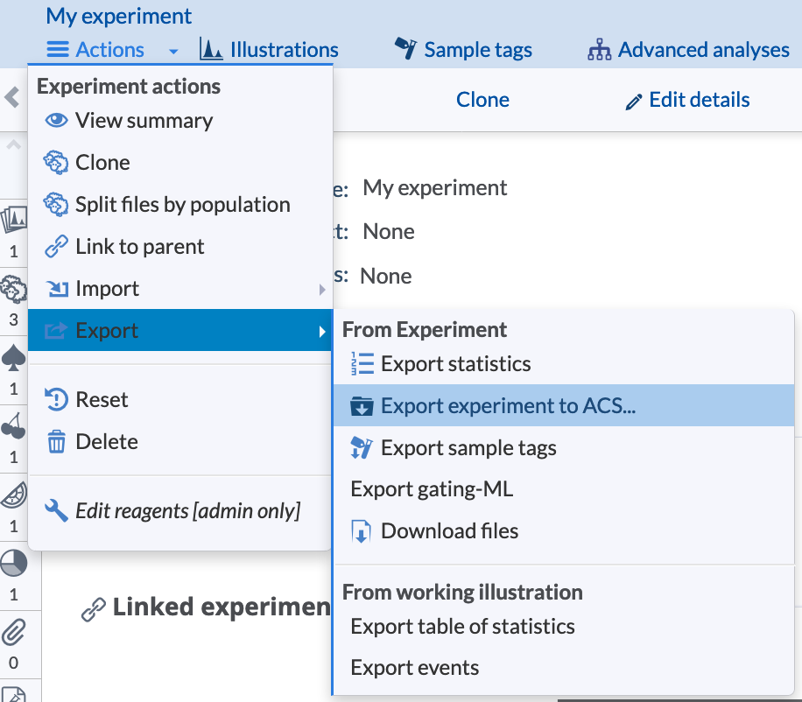Expand the Export submenu arrow
This screenshot has height=702, width=802.
(321, 332)
